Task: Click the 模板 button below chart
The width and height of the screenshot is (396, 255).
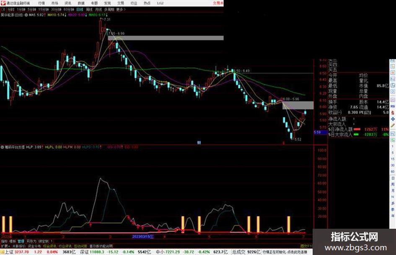Action: point(13,241)
